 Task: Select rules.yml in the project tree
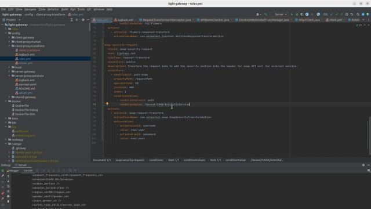click(x=24, y=59)
